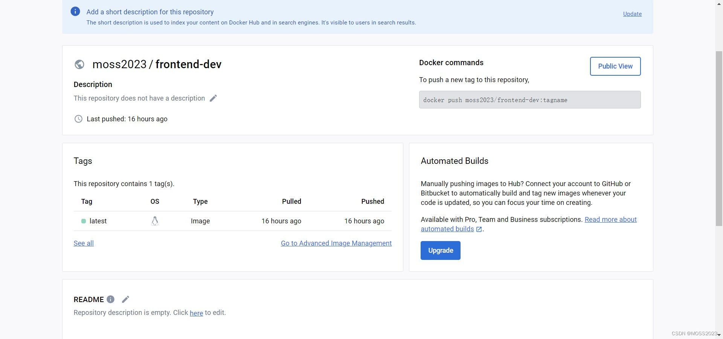Click the 'here' link to edit README
This screenshot has width=723, height=339.
196,313
